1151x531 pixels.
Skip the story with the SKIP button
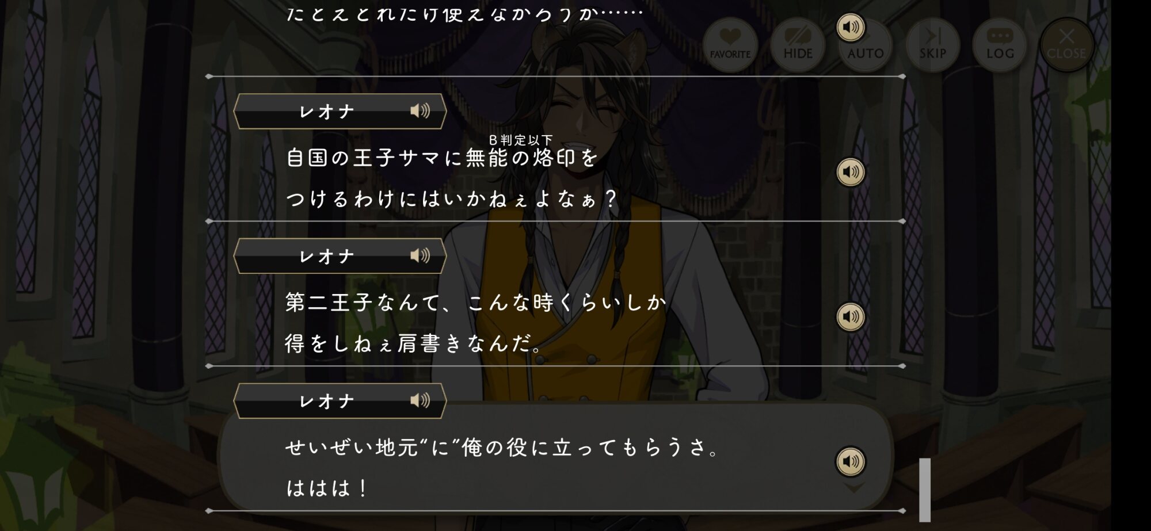pos(932,45)
